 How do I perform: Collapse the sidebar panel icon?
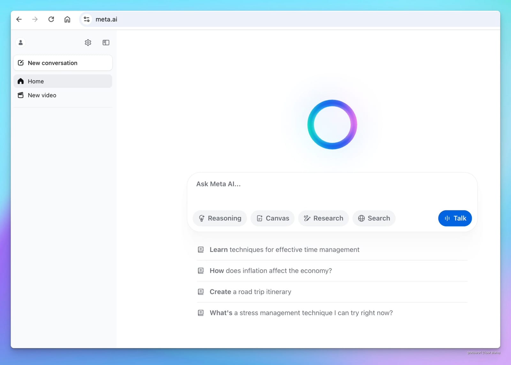click(x=106, y=42)
